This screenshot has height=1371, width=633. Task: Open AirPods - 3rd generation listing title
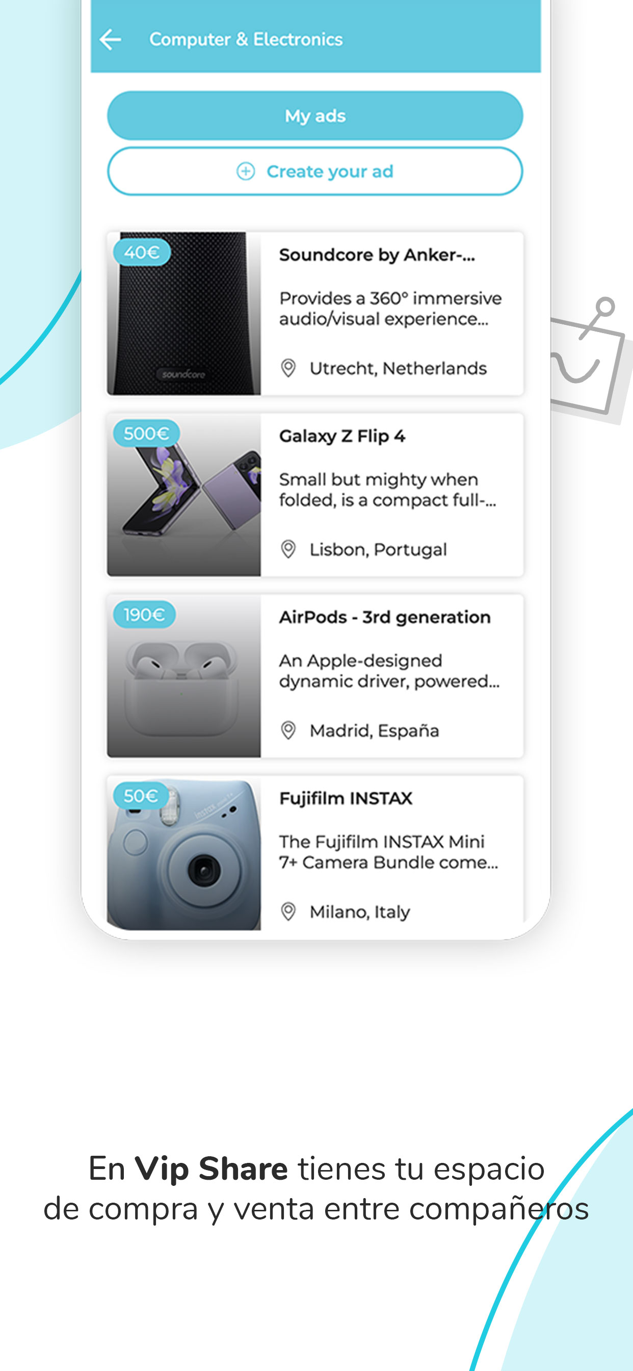385,617
